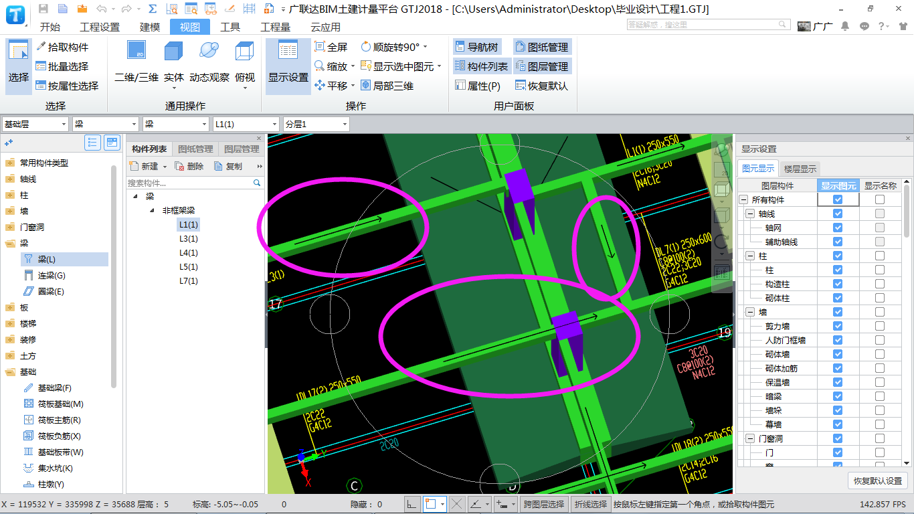The width and height of the screenshot is (914, 514).
Task: Uncheck 显示图元 for 所有构件
Action: pos(838,199)
